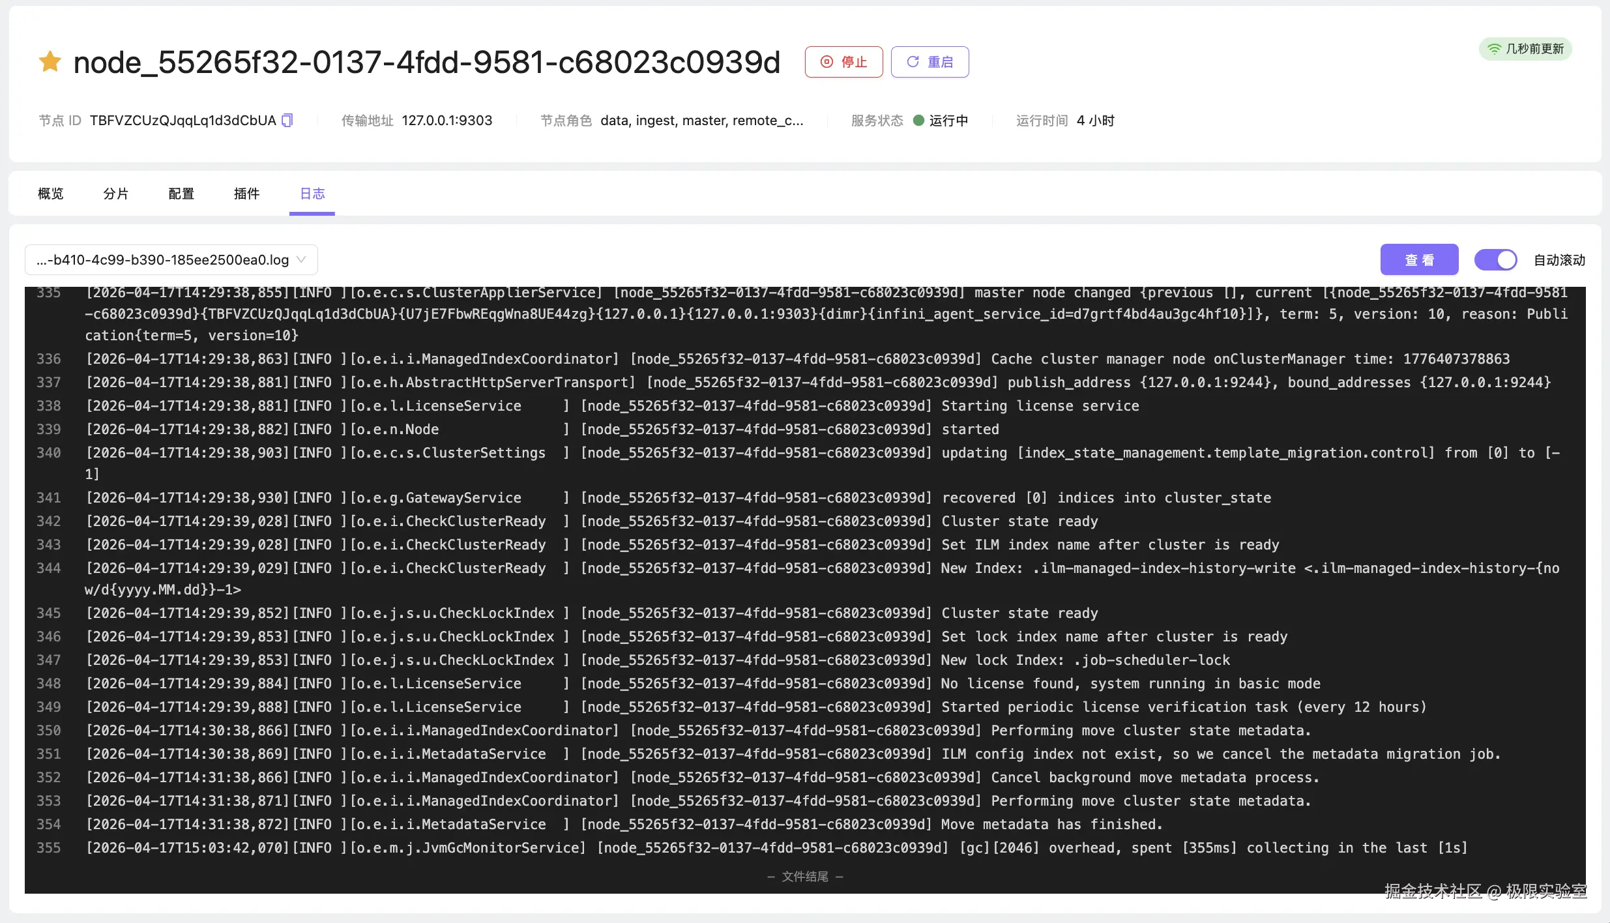The image size is (1610, 923).
Task: Click the wifi icon in 几秒前更新 badge
Action: (1494, 49)
